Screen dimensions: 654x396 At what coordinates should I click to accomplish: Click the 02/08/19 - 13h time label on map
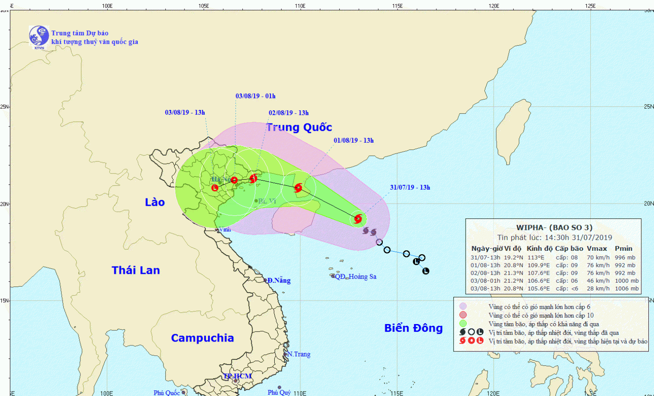click(x=289, y=113)
